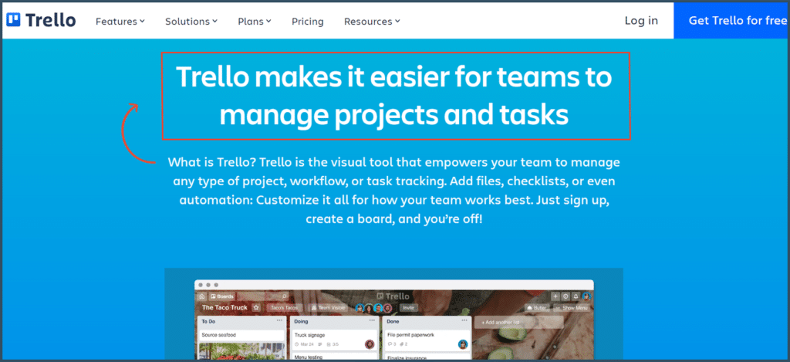
Task: Click the comments count badge on File permit paperwork
Action: [x=391, y=344]
